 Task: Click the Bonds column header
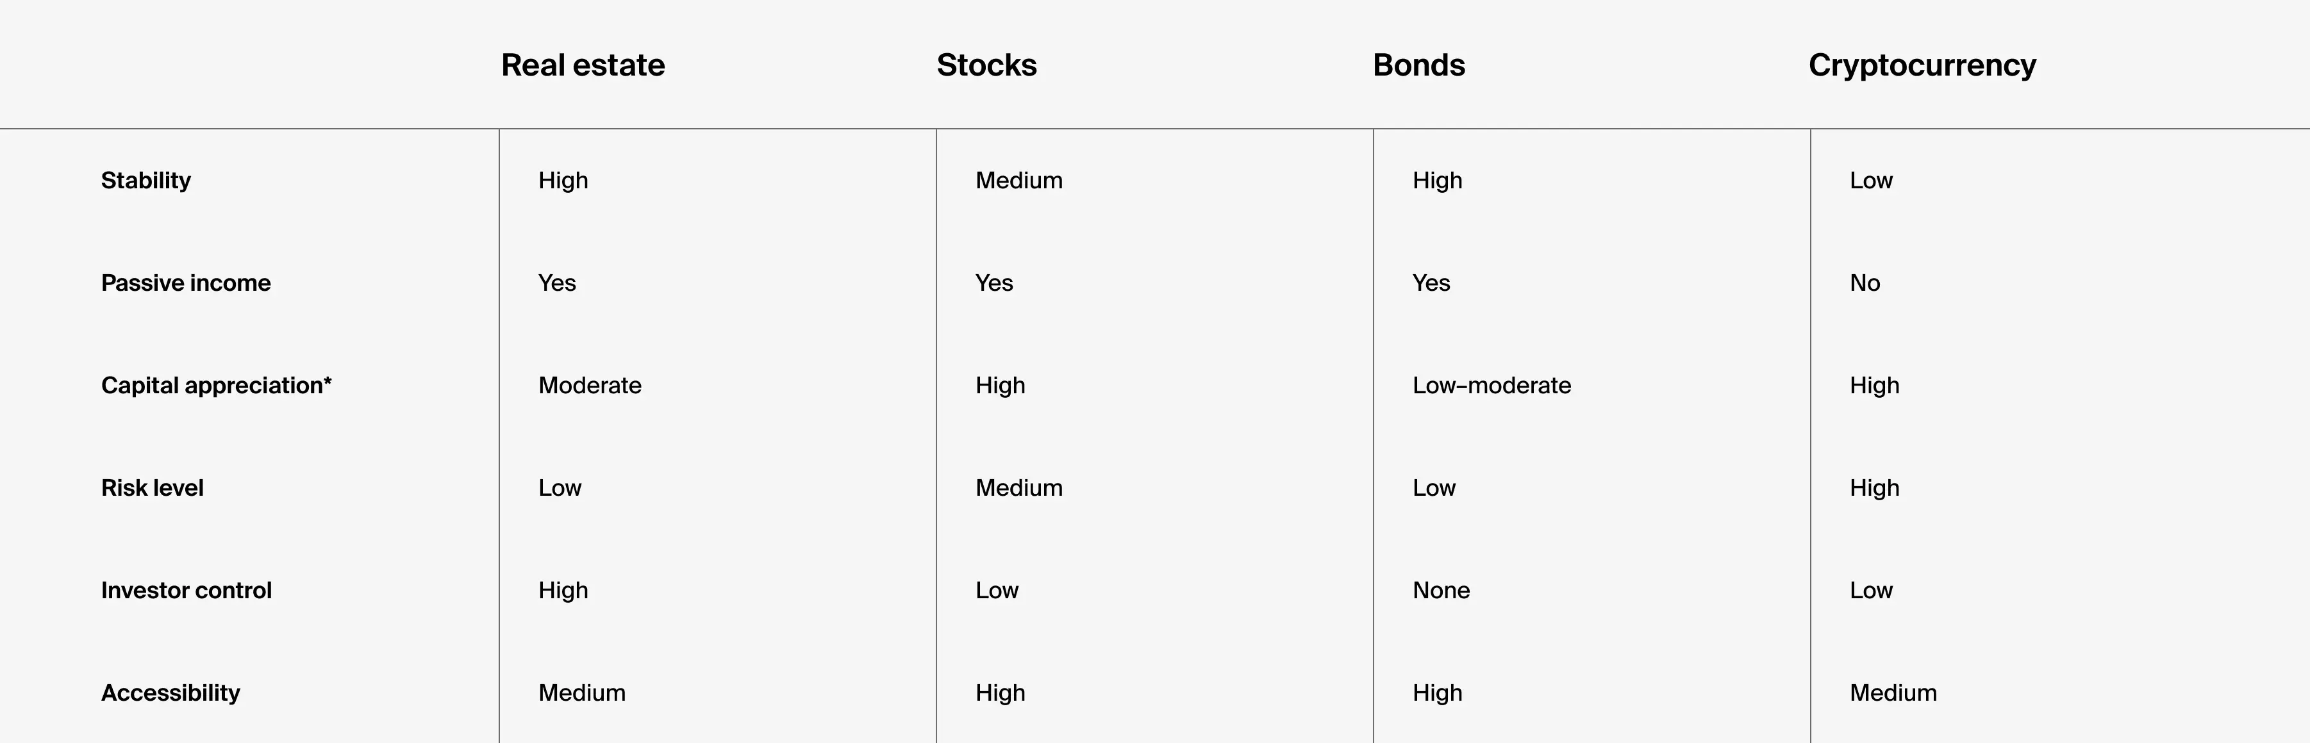coord(1418,65)
